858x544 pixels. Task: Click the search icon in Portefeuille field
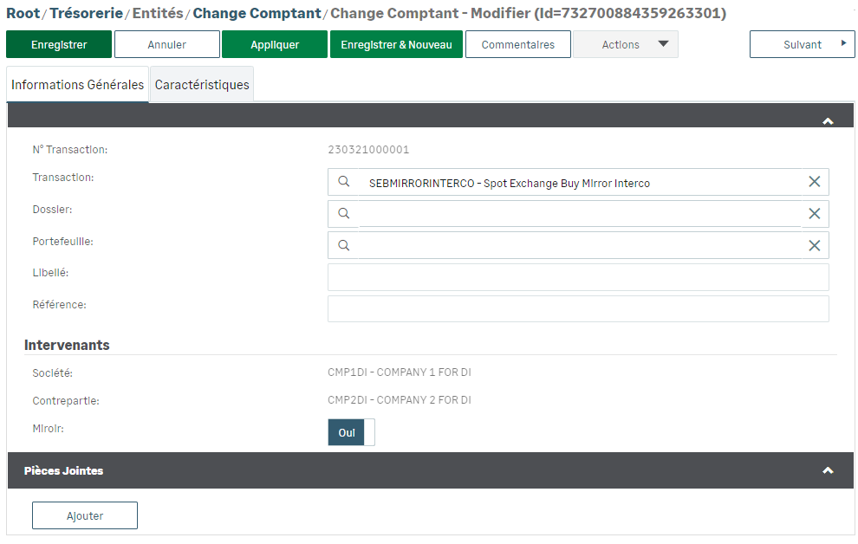(343, 245)
